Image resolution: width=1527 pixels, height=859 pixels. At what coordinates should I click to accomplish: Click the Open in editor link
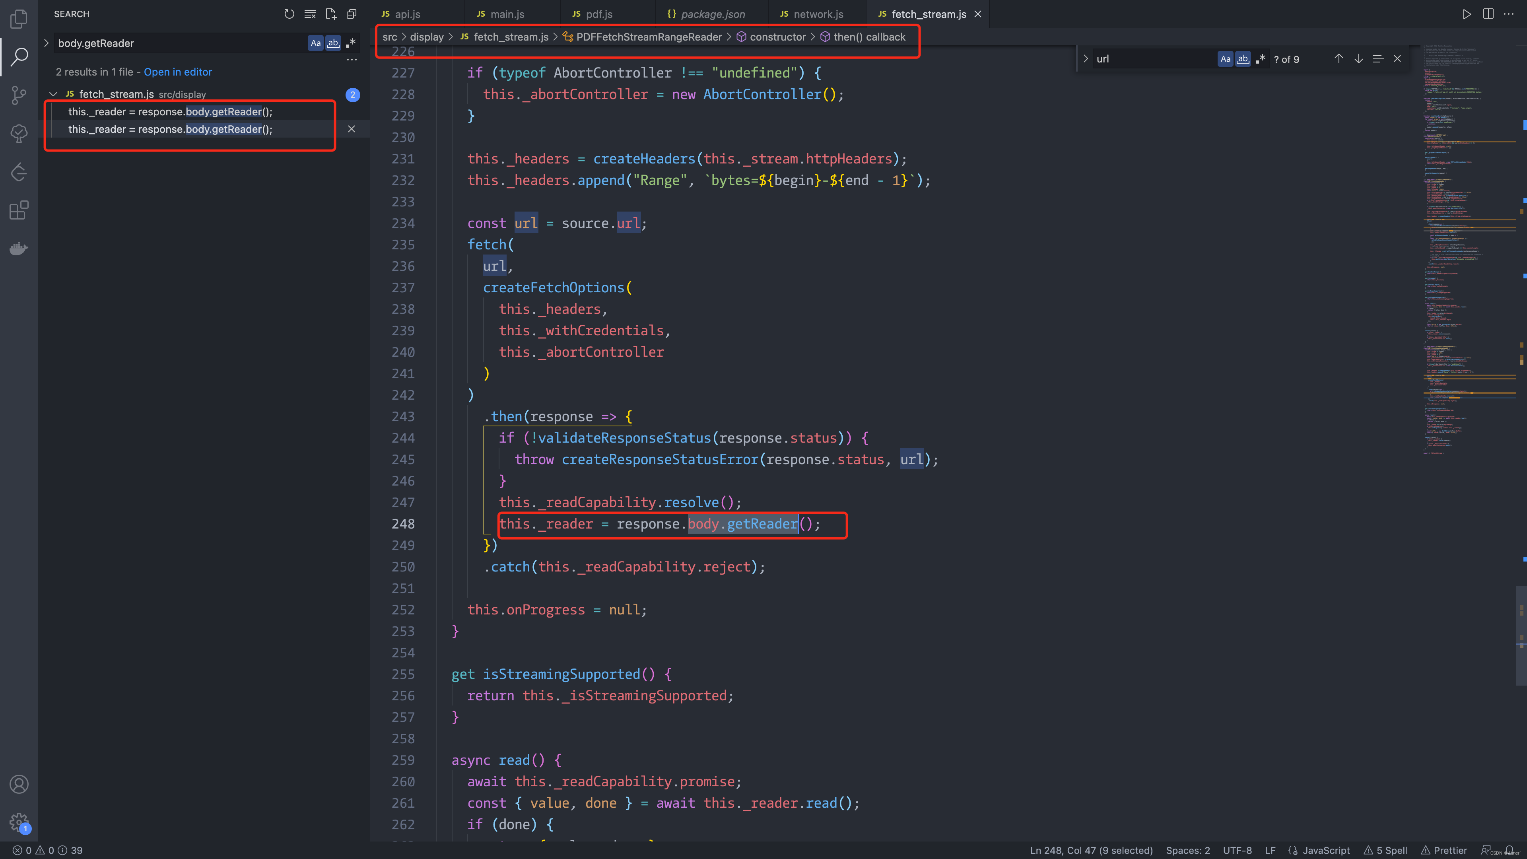[178, 72]
